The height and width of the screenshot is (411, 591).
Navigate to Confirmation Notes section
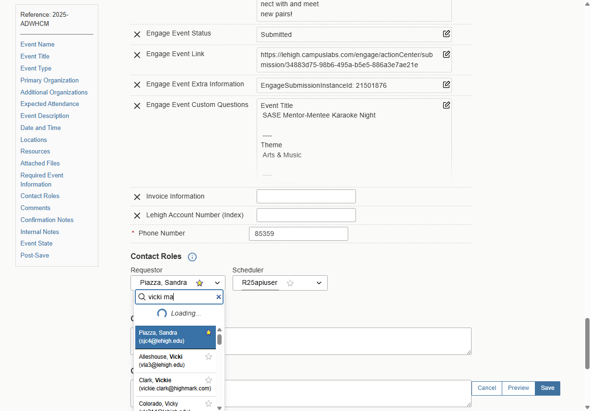[x=47, y=220]
